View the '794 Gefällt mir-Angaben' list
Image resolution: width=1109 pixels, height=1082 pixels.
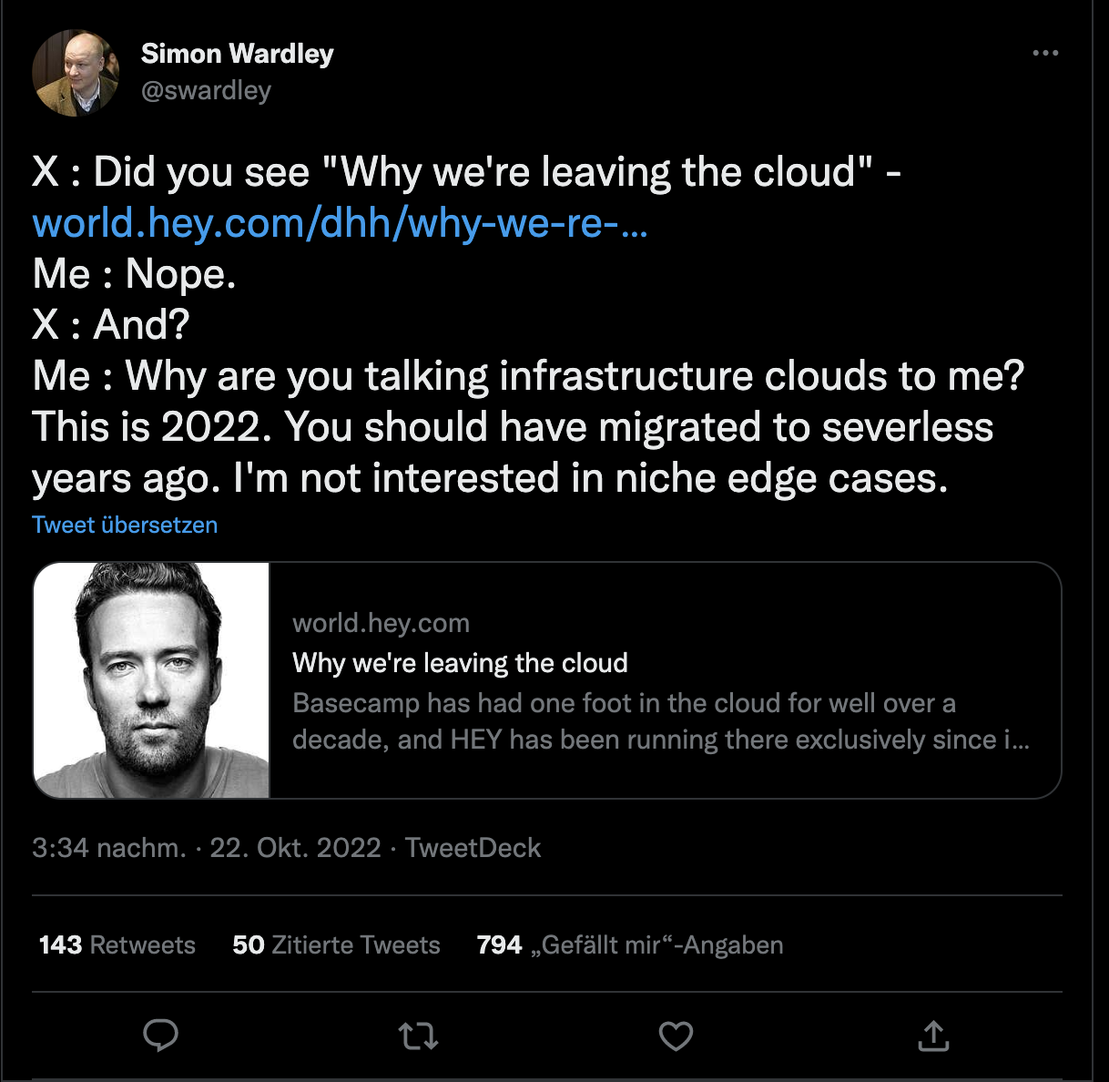pos(628,945)
